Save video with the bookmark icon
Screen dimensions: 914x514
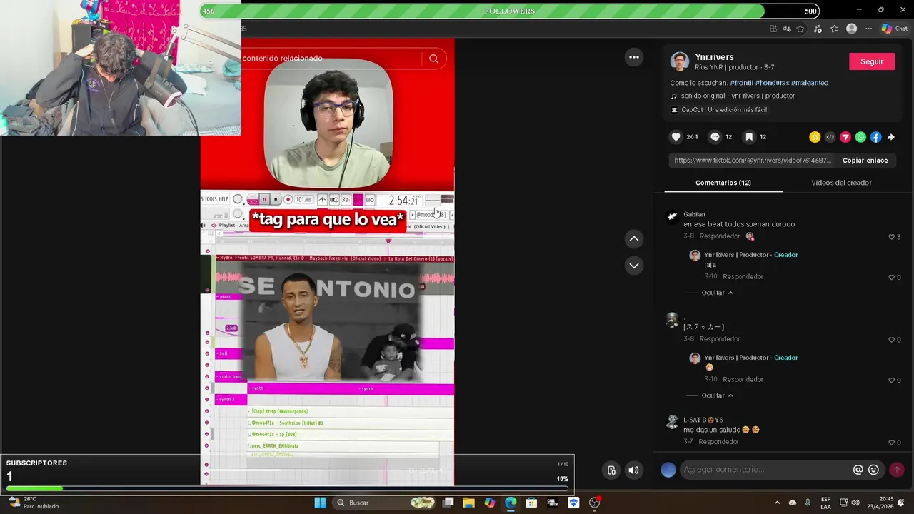click(749, 137)
